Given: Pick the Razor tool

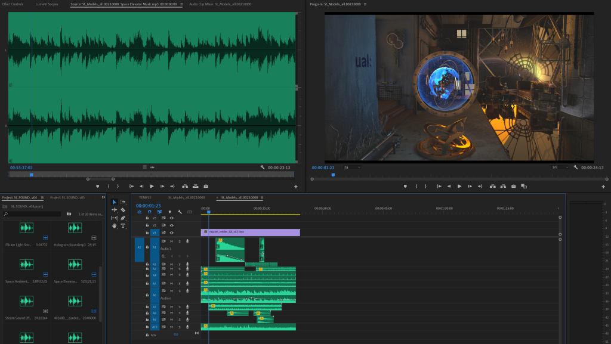Looking at the screenshot, I should (x=123, y=210).
